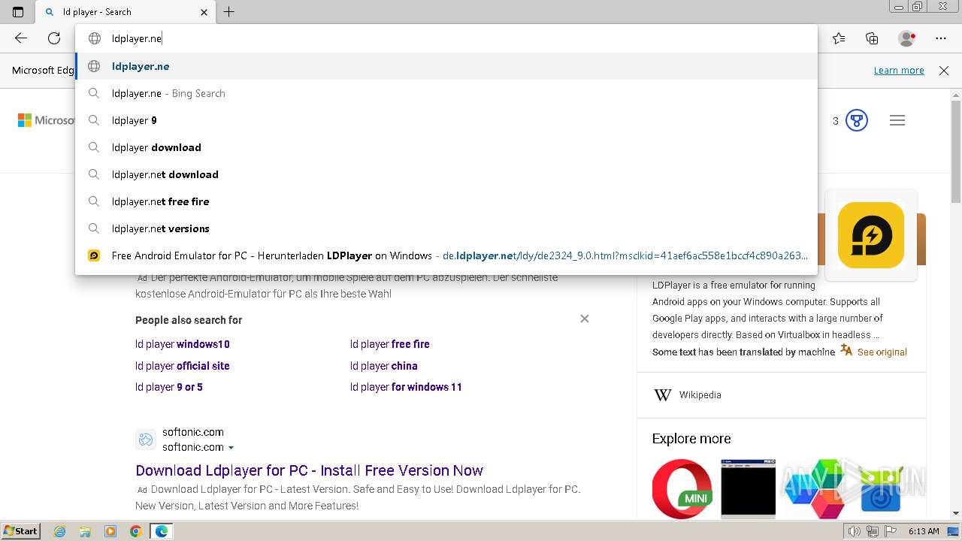The height and width of the screenshot is (541, 962).
Task: Open the user profile avatar
Action: point(906,38)
